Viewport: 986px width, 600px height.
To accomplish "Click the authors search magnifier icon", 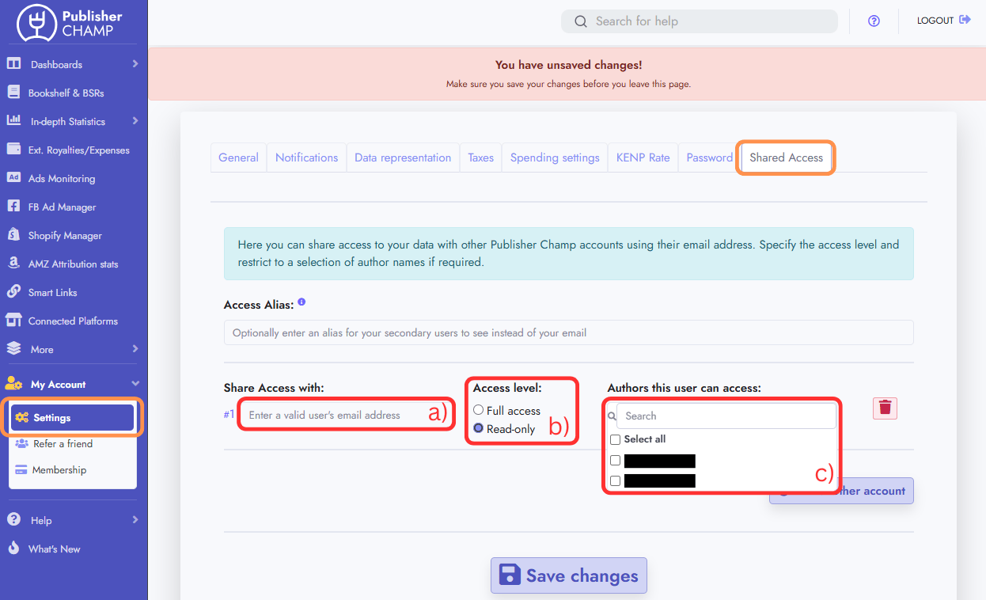I will tap(612, 416).
